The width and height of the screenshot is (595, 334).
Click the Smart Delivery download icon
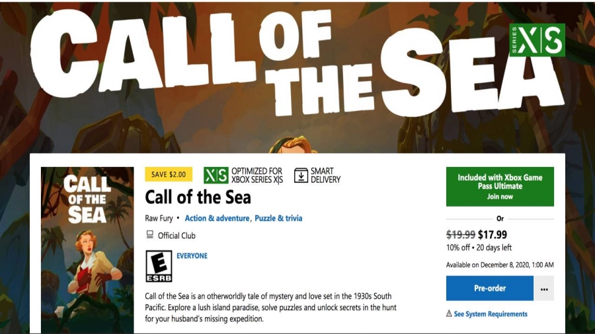point(301,175)
